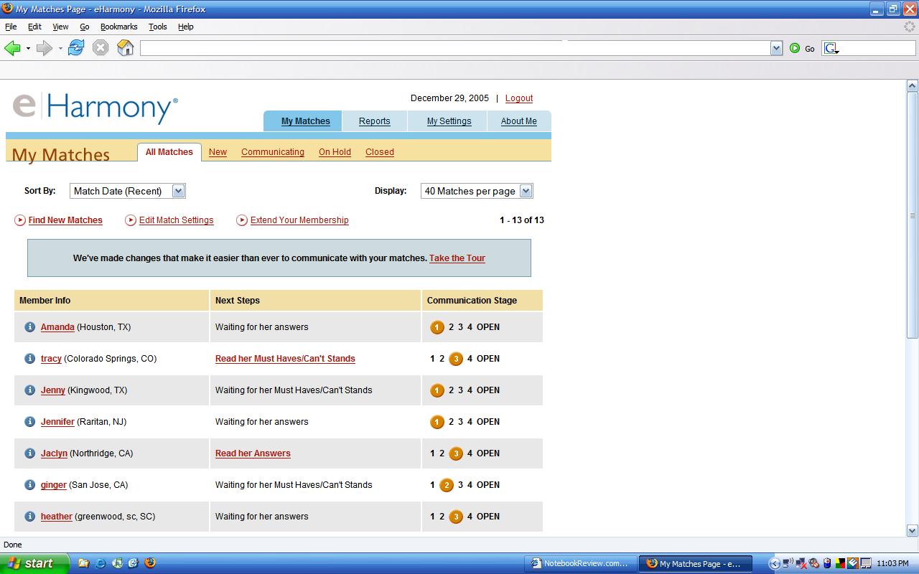
Task: Open Jennifer's profile link
Action: coord(57,422)
